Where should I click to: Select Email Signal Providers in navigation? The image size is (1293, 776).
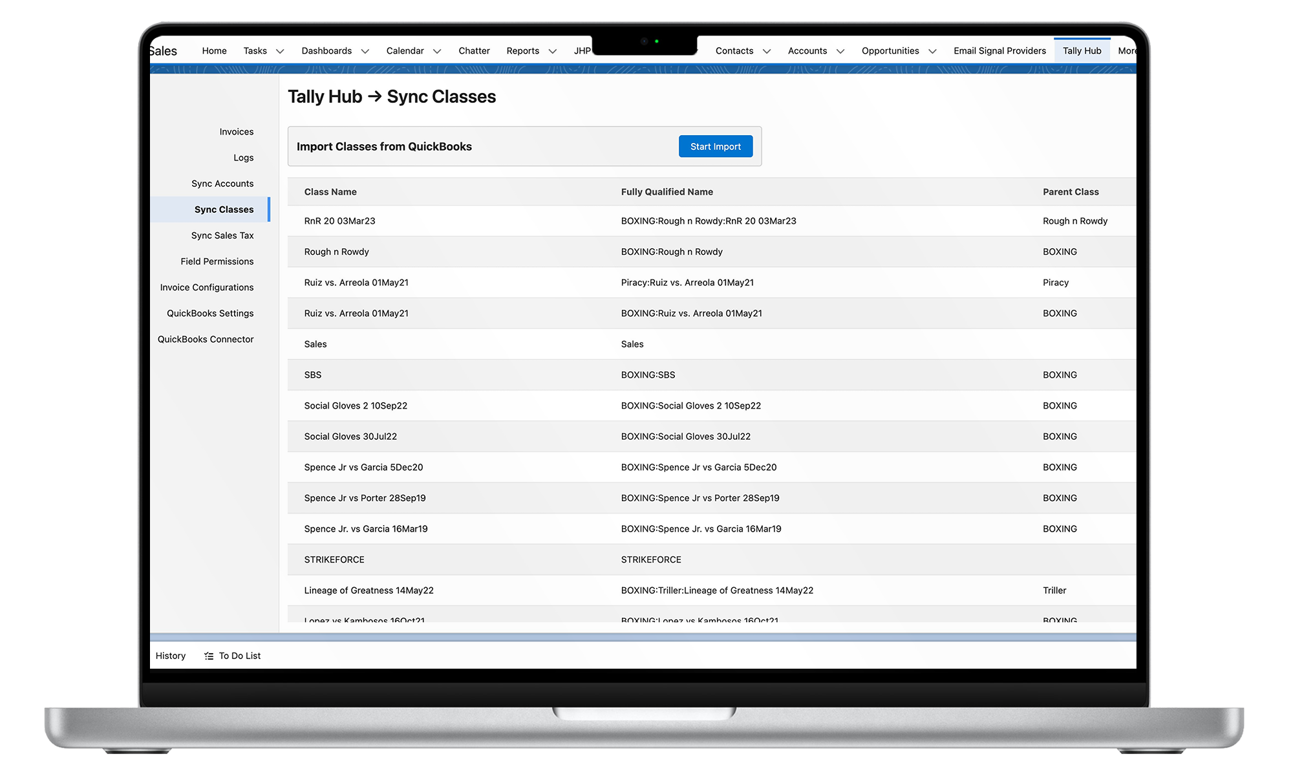[x=999, y=50]
